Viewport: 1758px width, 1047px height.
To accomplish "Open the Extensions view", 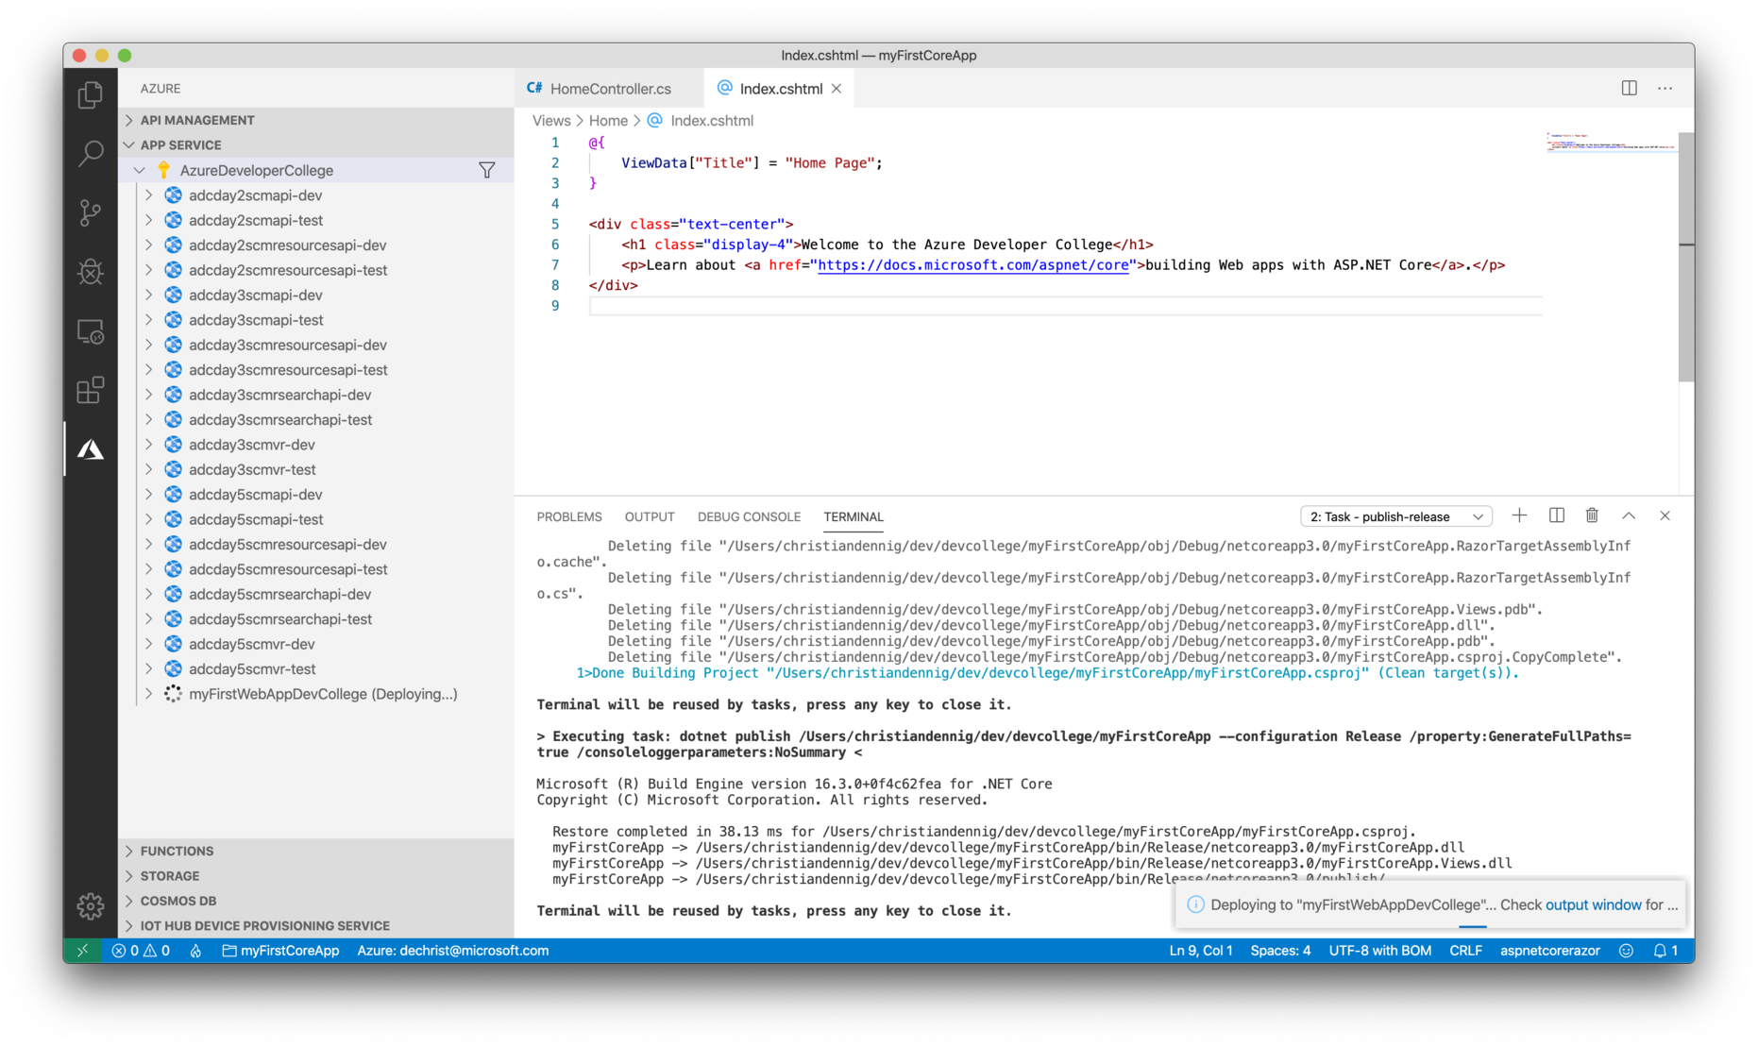I will [90, 390].
